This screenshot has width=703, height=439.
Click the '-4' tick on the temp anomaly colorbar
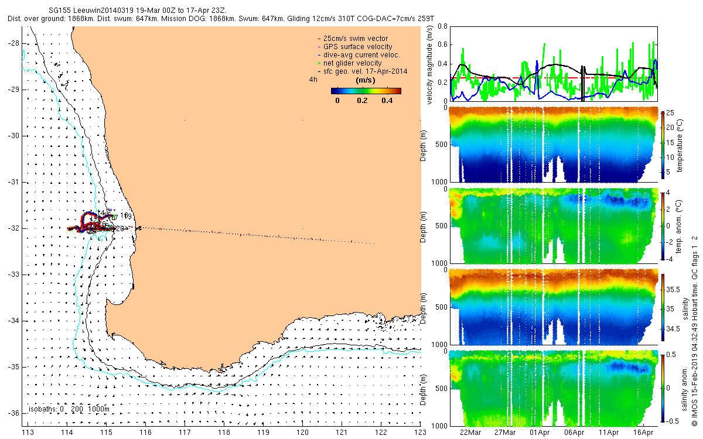pyautogui.click(x=669, y=258)
